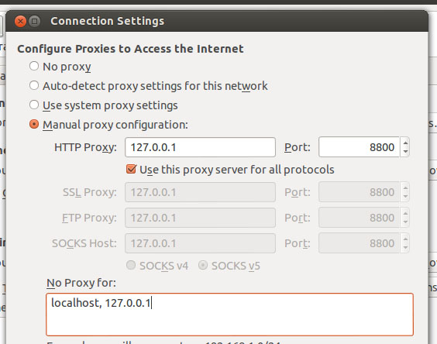Select Manual proxy configuration radio button

34,124
